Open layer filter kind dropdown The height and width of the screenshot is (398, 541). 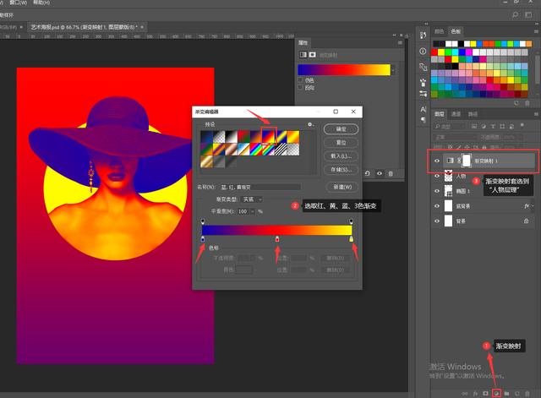tap(450, 127)
